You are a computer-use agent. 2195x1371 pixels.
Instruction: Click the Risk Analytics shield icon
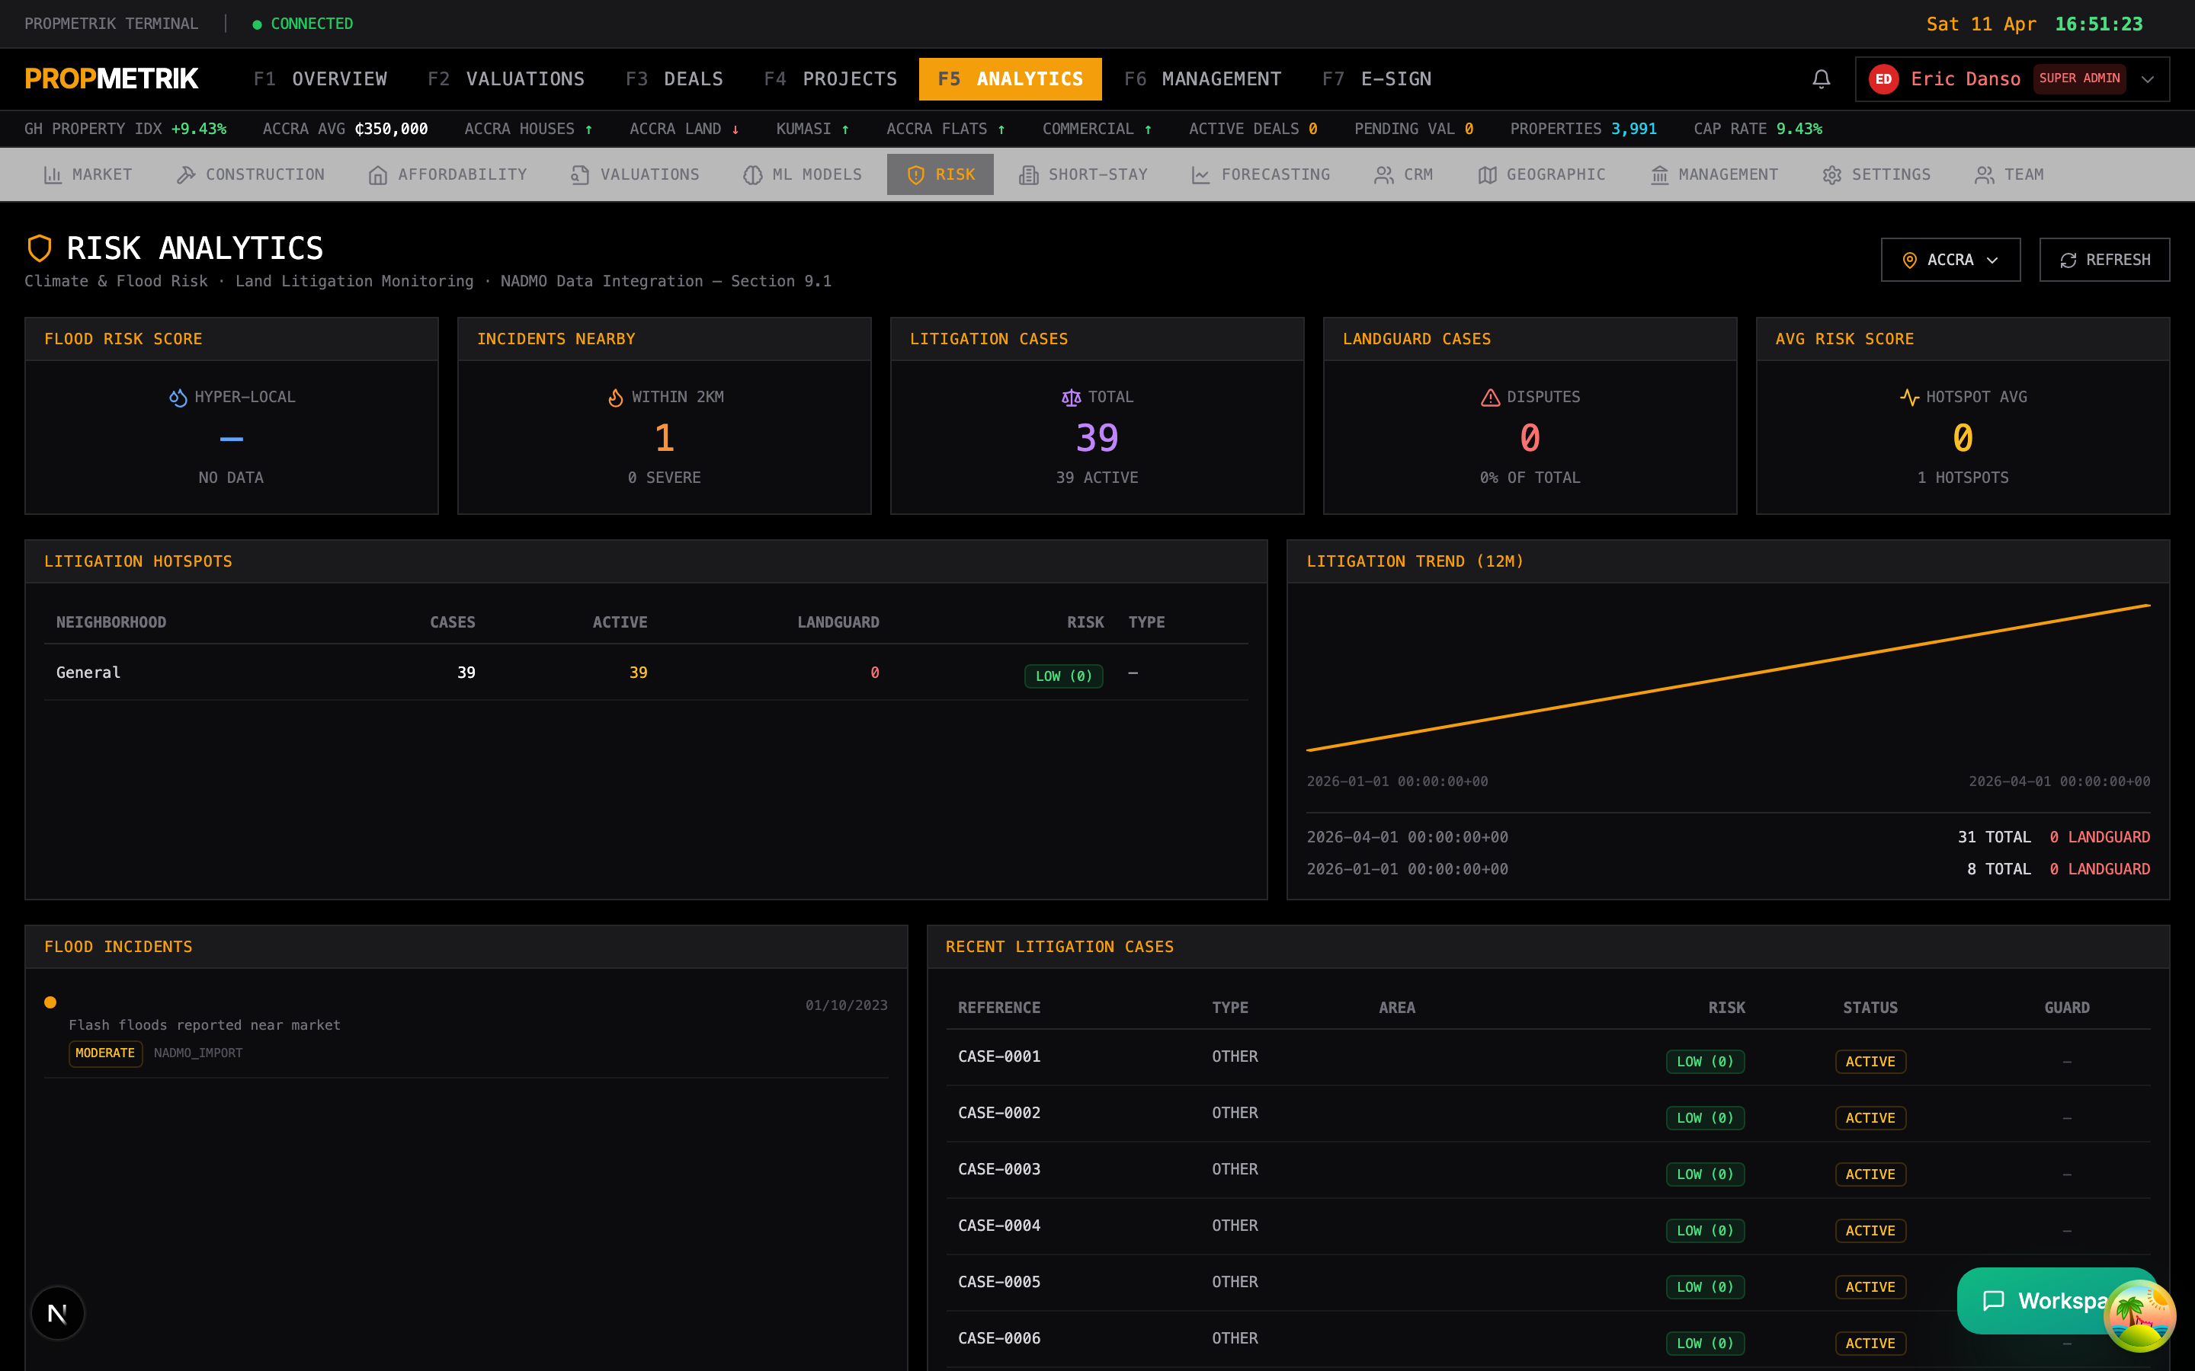click(40, 248)
